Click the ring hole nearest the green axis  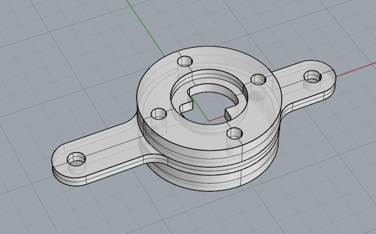tap(185, 61)
